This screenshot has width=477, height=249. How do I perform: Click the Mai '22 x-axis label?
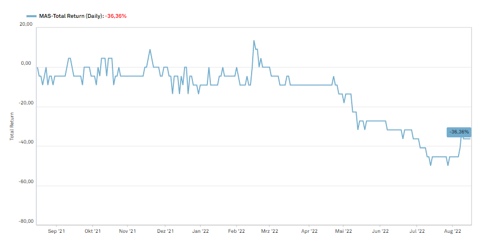point(343,231)
